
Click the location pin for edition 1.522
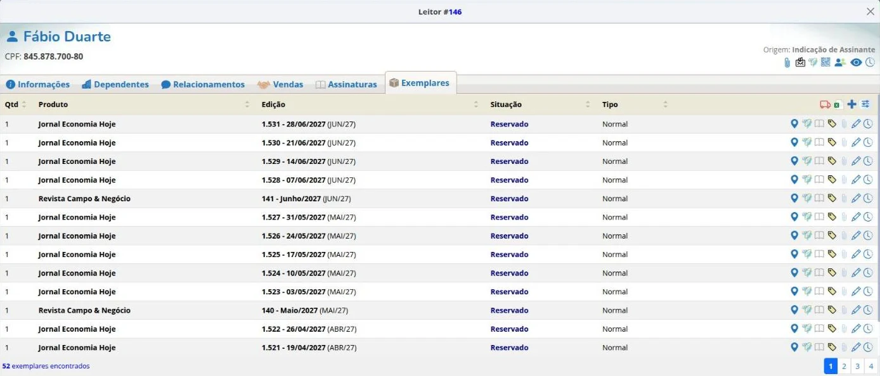pyautogui.click(x=794, y=329)
